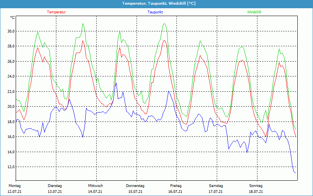The image size is (313, 196).
Task: Click the chart title Temperatur, Taupunkt, Windchill
Action: click(159, 4)
